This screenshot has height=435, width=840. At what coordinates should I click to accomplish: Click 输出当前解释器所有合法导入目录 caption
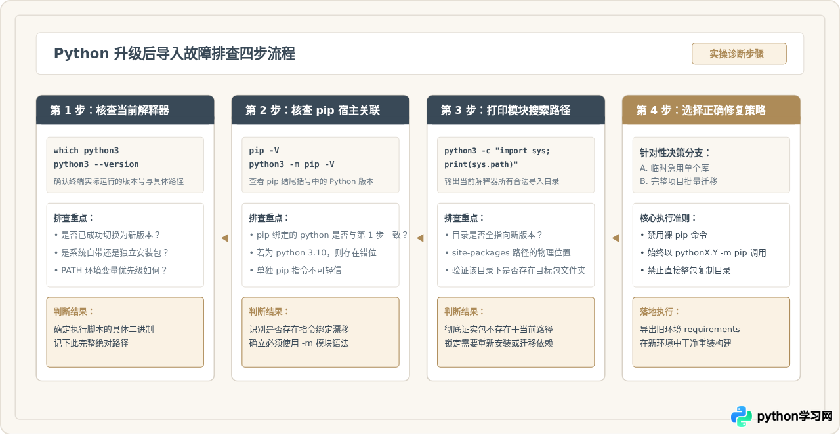click(x=502, y=181)
